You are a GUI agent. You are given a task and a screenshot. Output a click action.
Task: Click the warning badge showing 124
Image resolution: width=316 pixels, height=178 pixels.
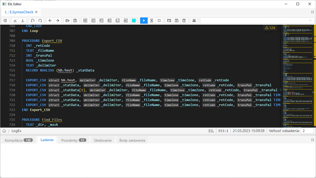(270, 28)
